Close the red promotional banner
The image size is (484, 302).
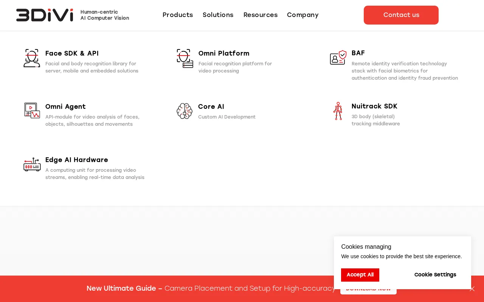coord(472,289)
